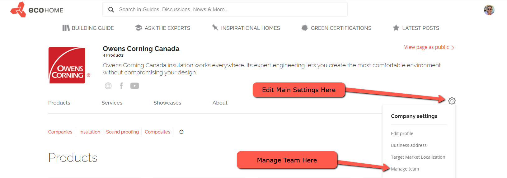Screen dimensions: 507x178
Task: Click the Owens Corning logo thumbnail
Action: coord(67,65)
